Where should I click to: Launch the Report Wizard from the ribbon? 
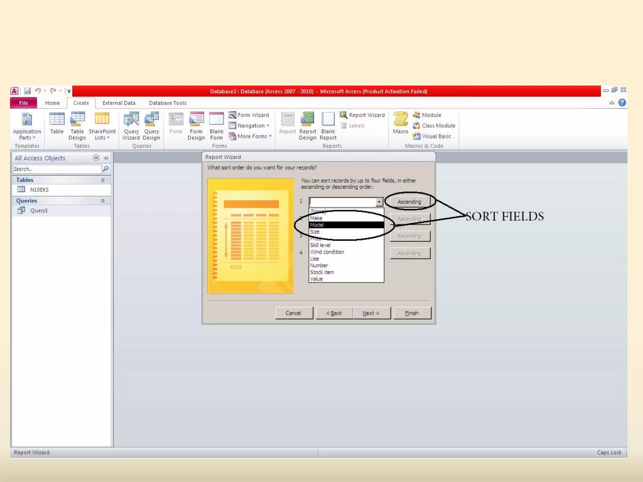pos(362,115)
